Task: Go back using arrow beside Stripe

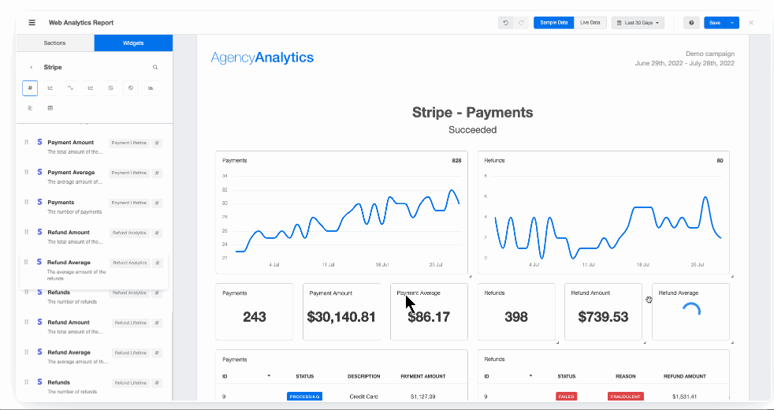Action: (x=32, y=68)
